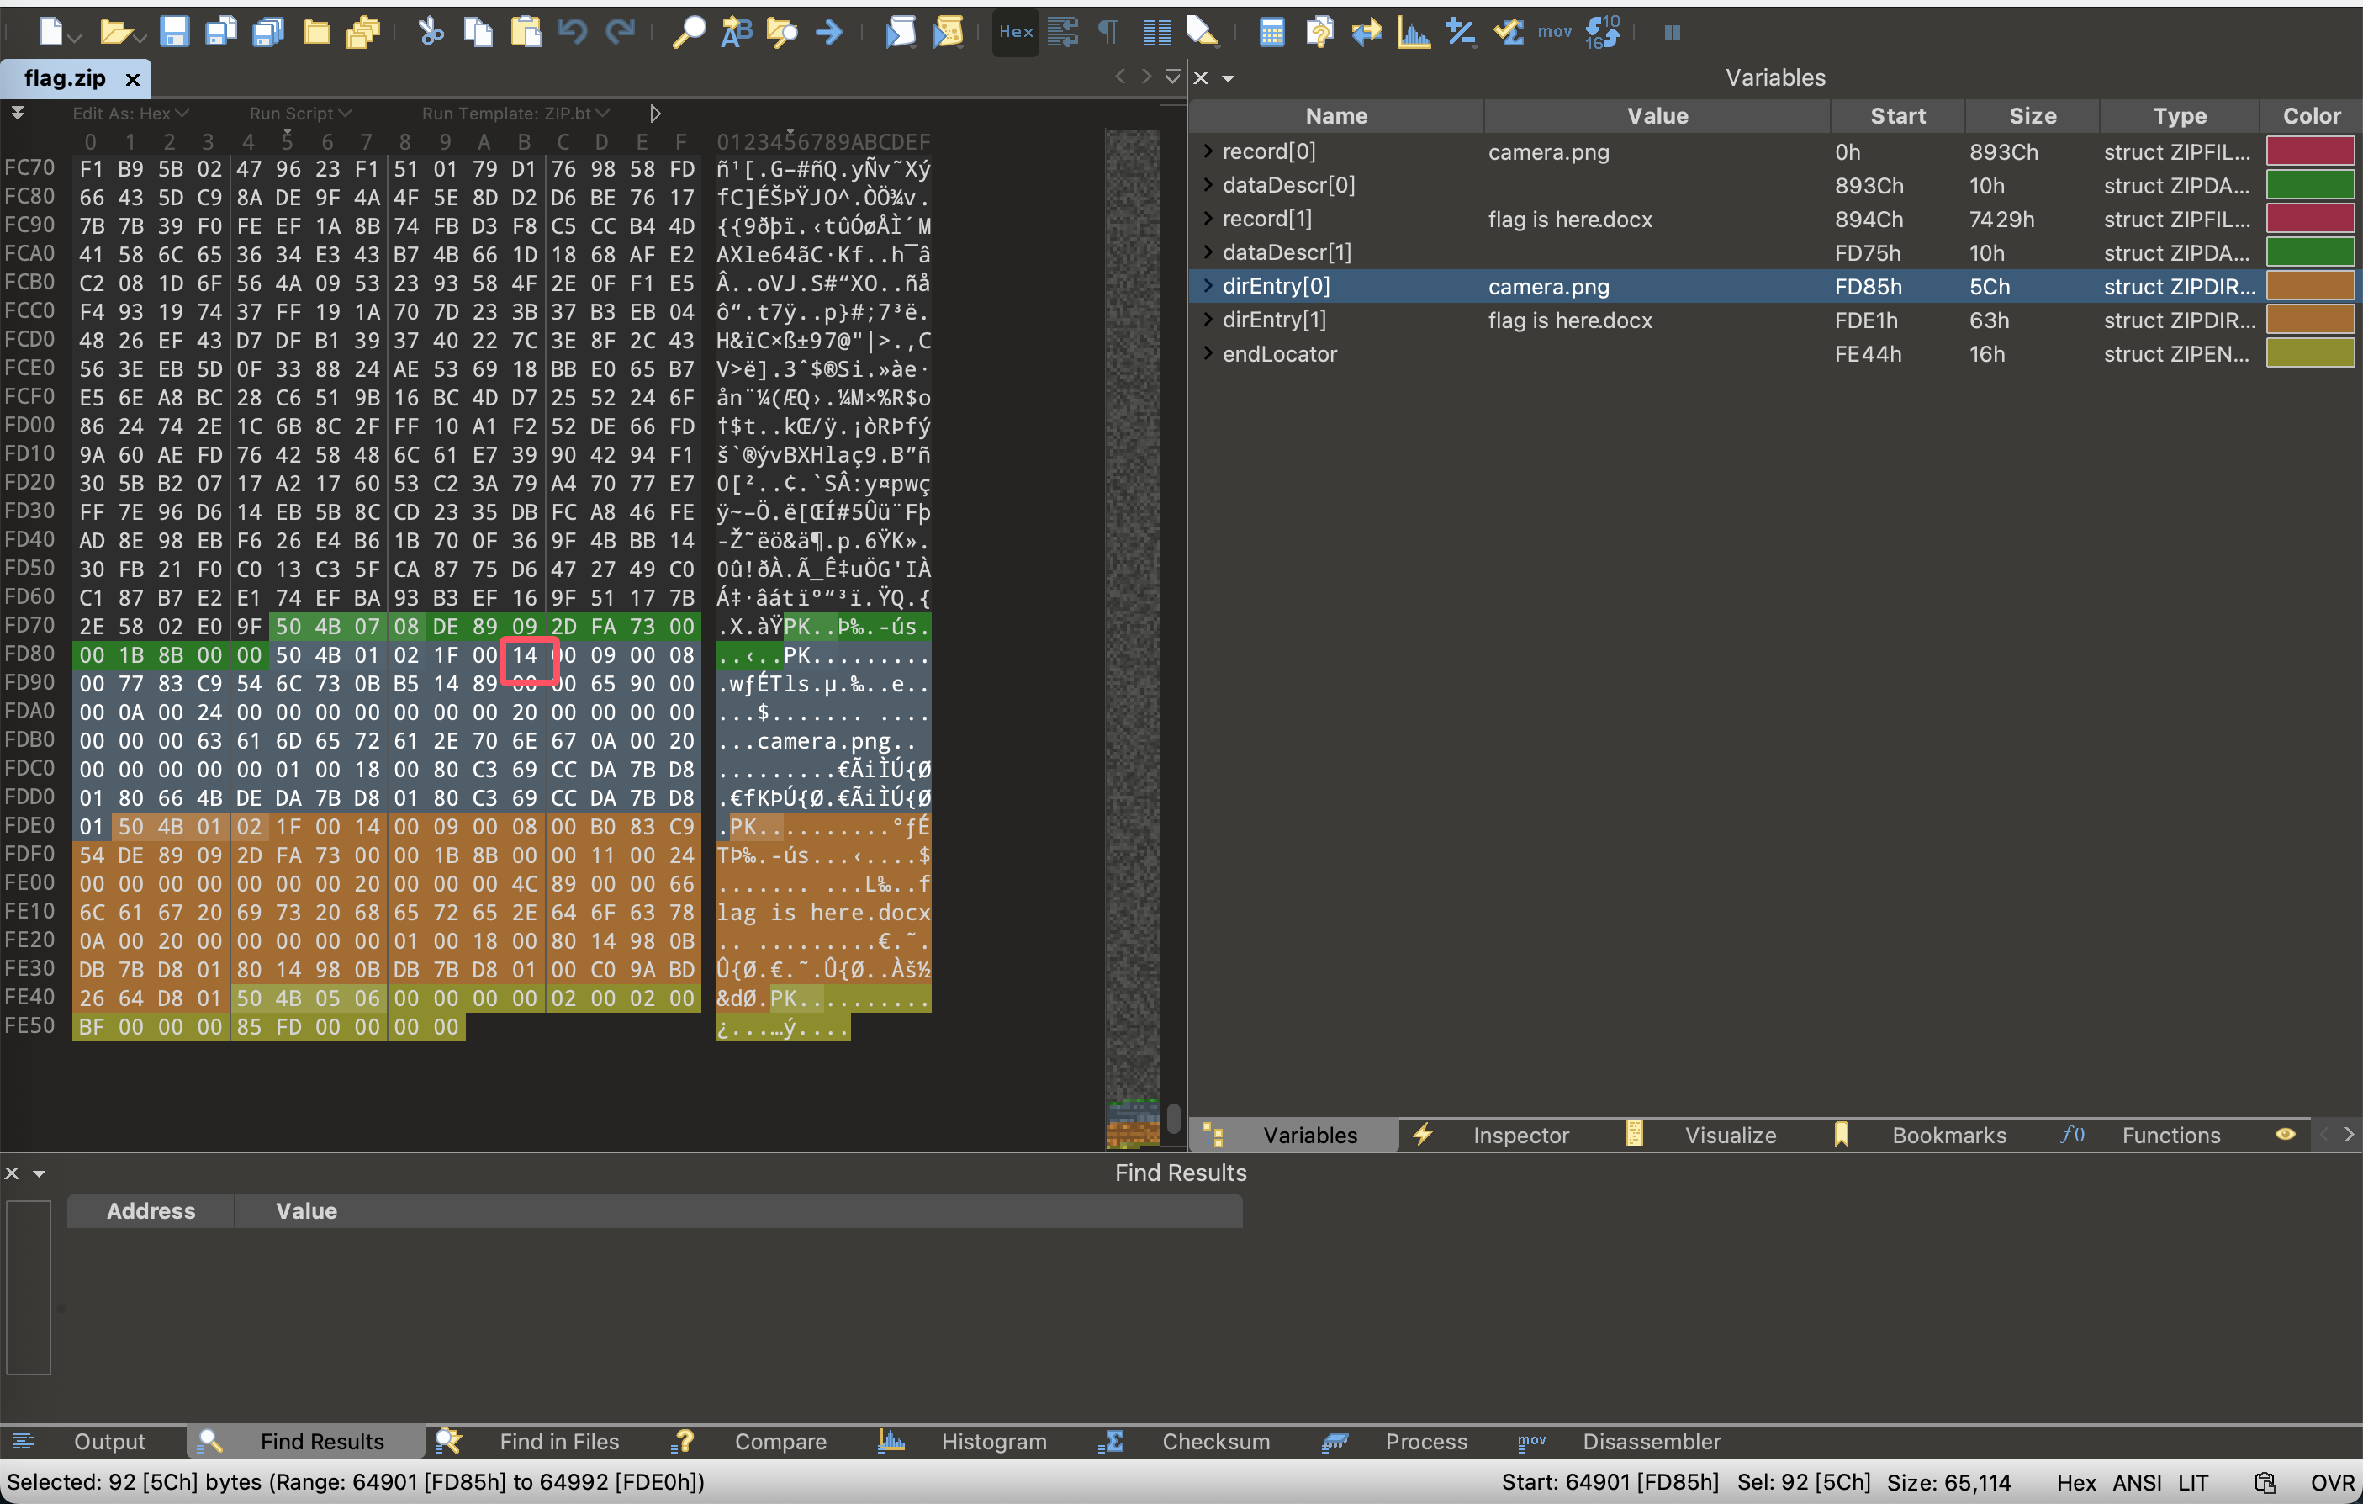Open the 10/16 base converter icon

click(x=1603, y=33)
